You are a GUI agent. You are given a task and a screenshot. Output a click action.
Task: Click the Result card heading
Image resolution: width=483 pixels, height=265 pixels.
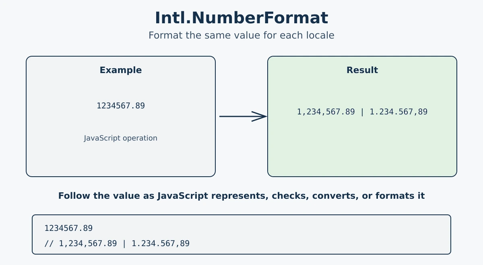pyautogui.click(x=362, y=70)
